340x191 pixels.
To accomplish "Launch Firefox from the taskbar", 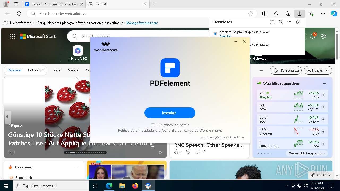I will (135, 186).
